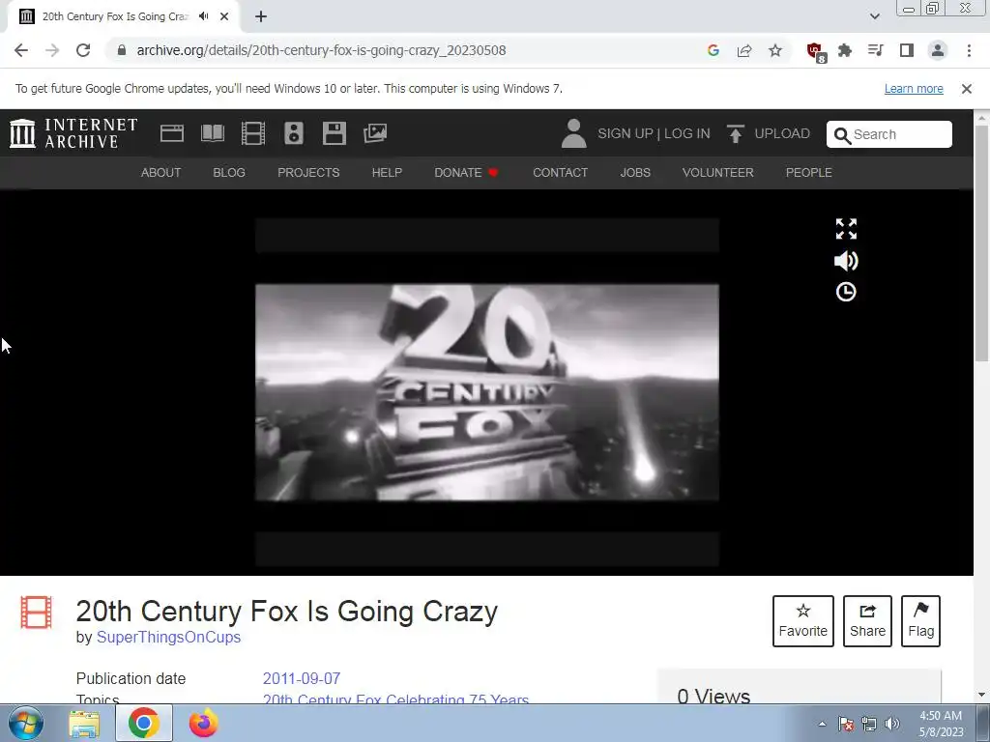Show hidden system tray icons

822,724
